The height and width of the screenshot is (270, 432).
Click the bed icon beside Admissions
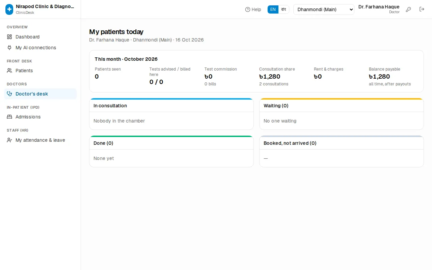[9, 117]
